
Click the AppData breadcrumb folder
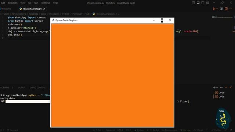(x=33, y=14)
